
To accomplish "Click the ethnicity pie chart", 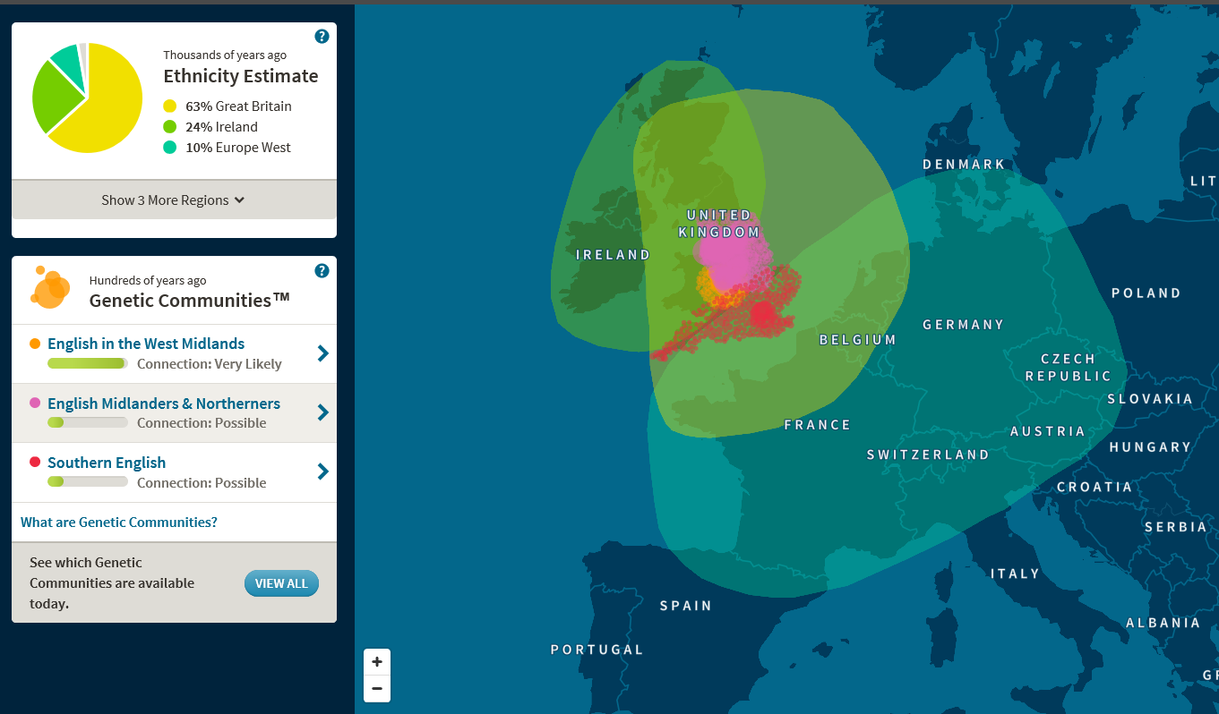I will click(87, 97).
